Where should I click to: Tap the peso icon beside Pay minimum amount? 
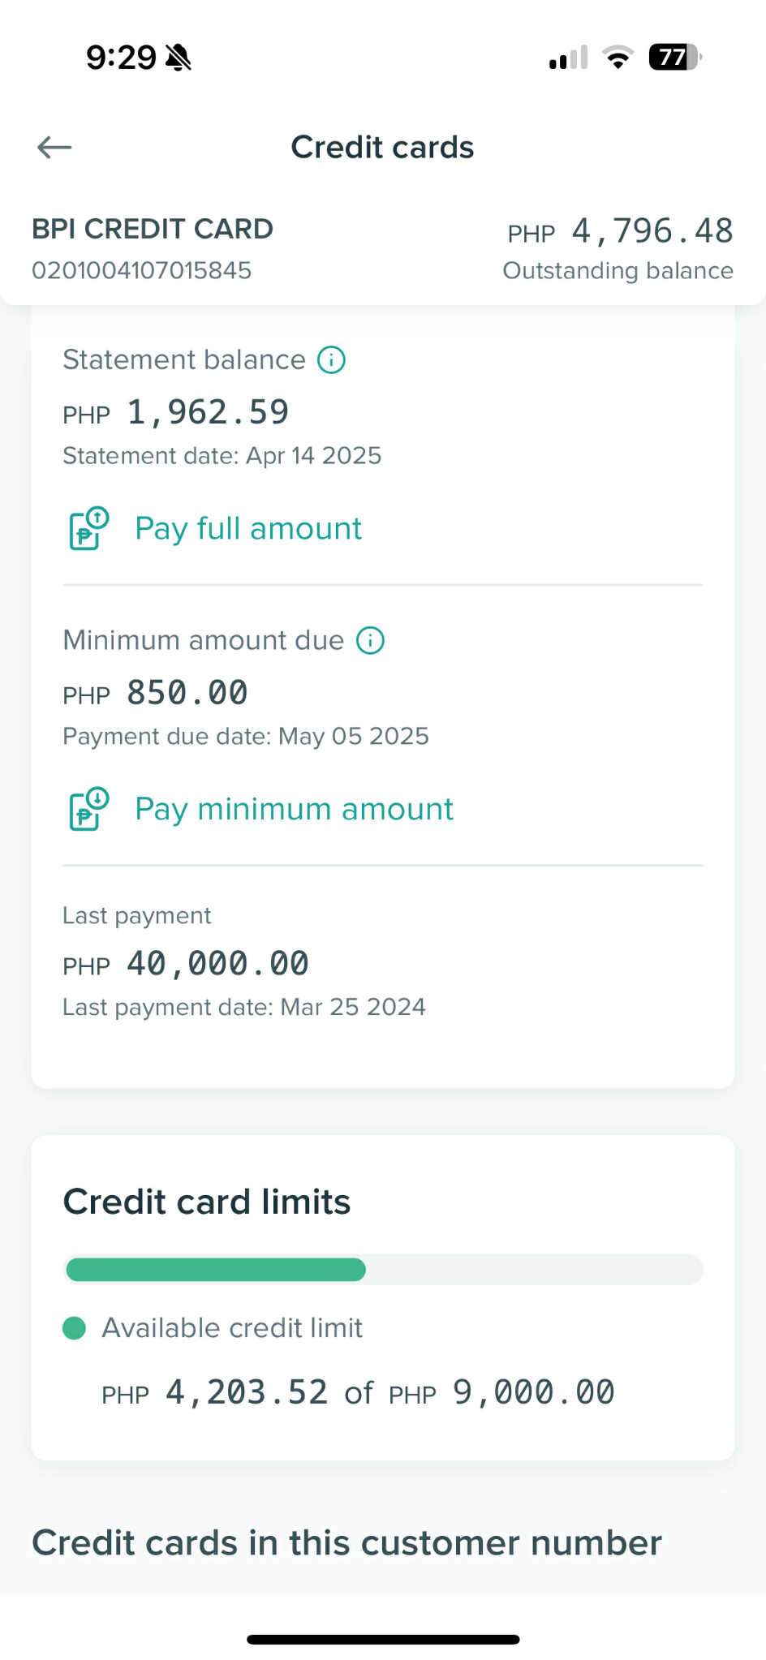coord(88,809)
